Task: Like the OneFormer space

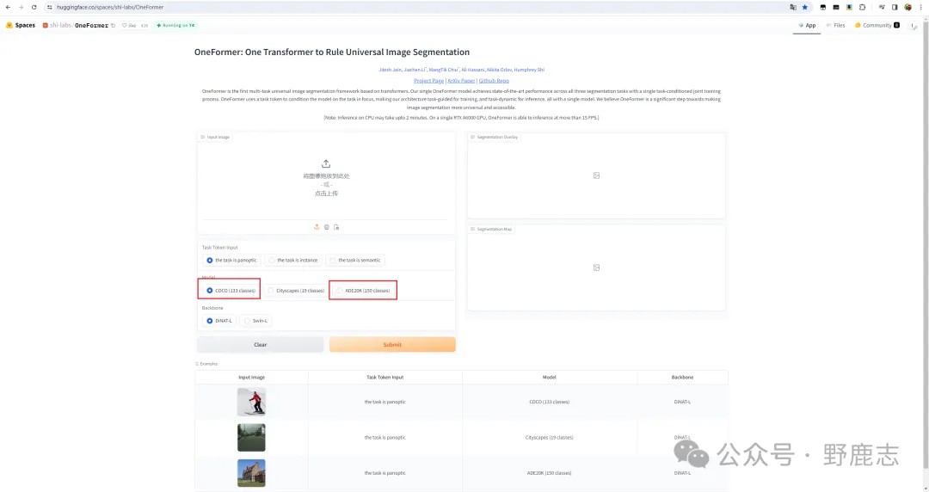Action: 128,26
